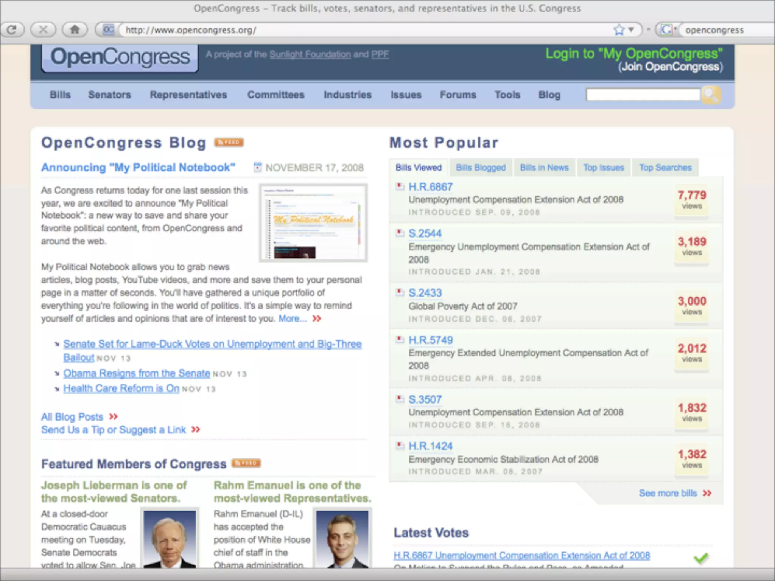The height and width of the screenshot is (581, 775).
Task: Select the Top Searches tab
Action: [665, 168]
